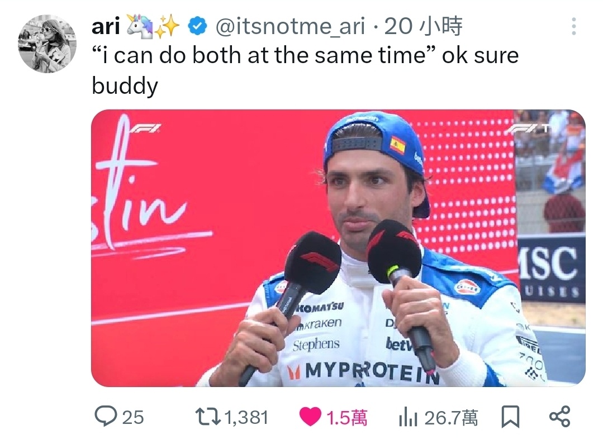Open the attached interview photo
603x444 pixels.
tap(338, 248)
